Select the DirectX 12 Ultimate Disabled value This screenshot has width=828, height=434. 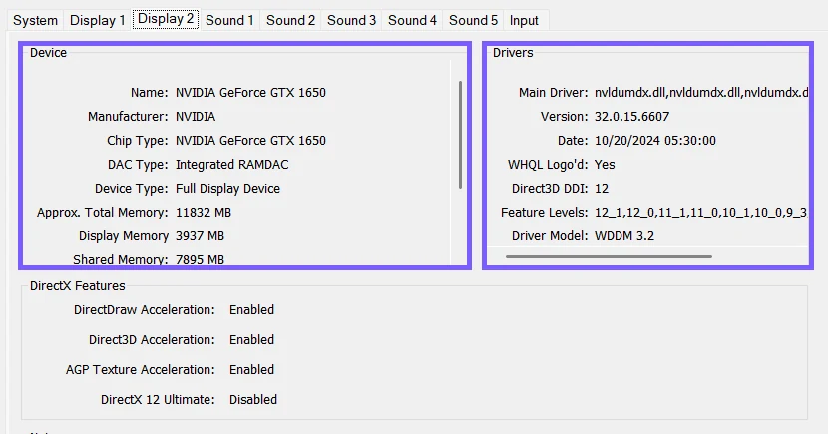[x=253, y=400]
